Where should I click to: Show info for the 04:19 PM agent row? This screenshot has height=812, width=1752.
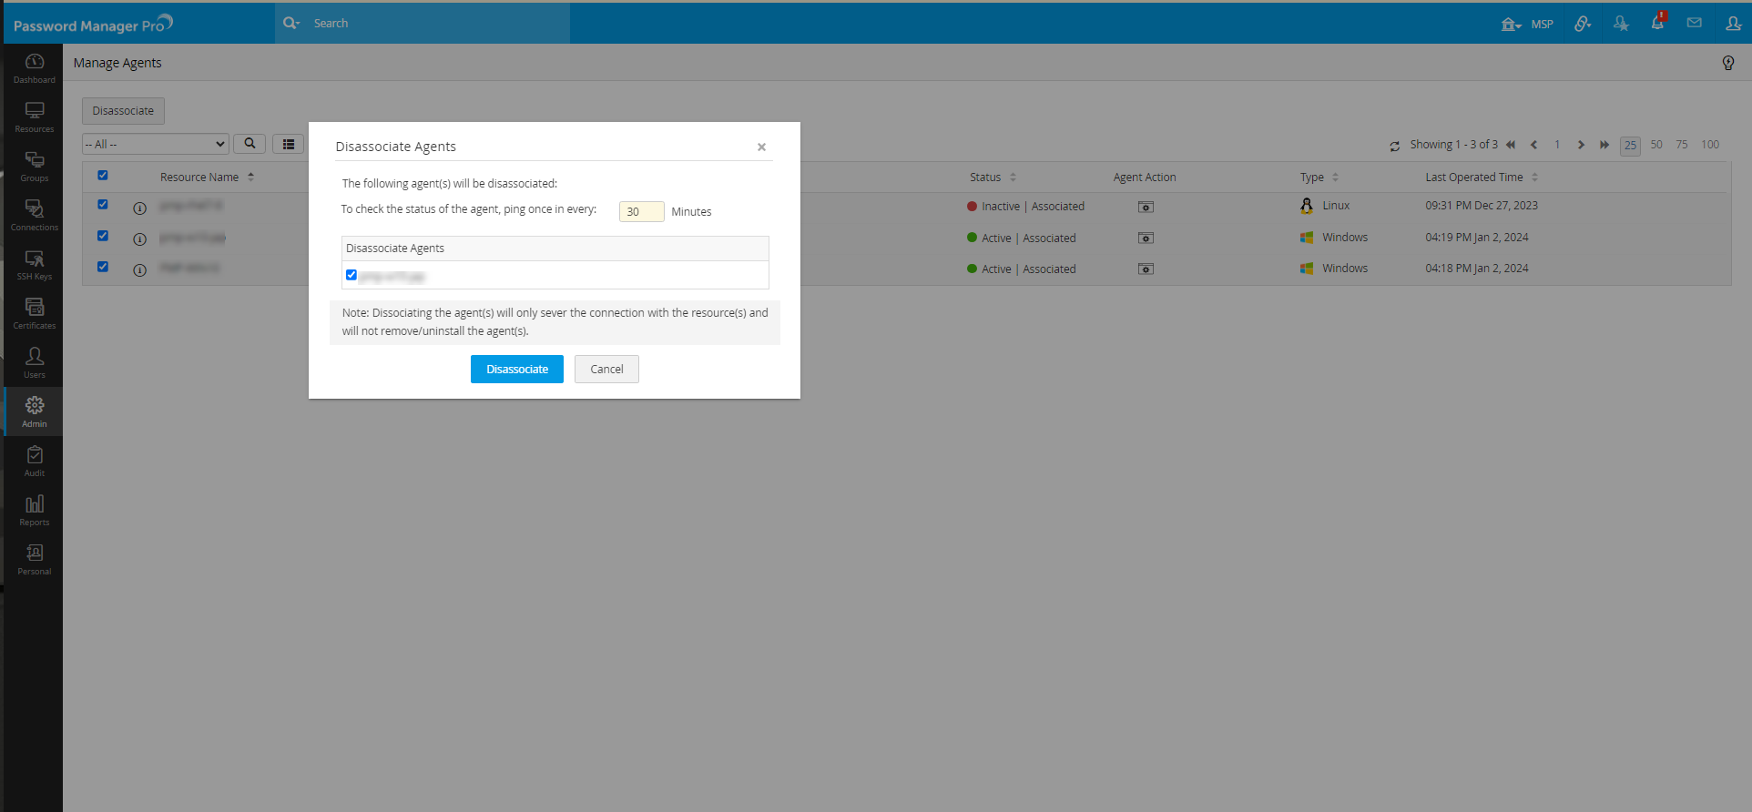coord(139,239)
